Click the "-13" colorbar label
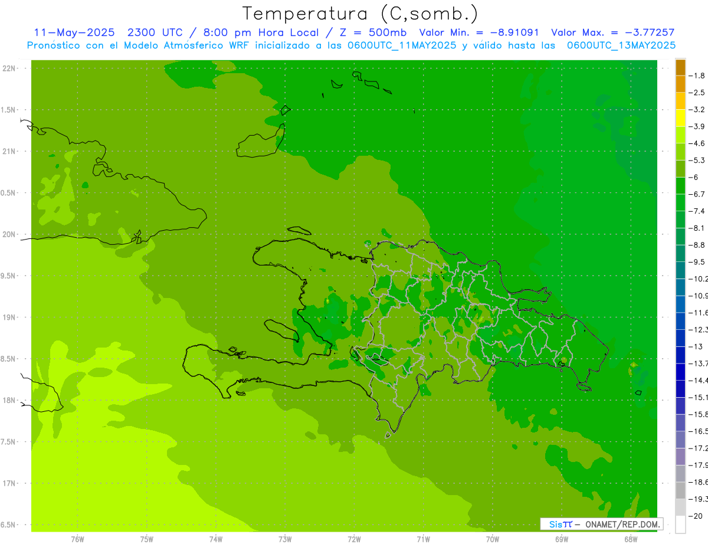The width and height of the screenshot is (708, 547). [696, 346]
